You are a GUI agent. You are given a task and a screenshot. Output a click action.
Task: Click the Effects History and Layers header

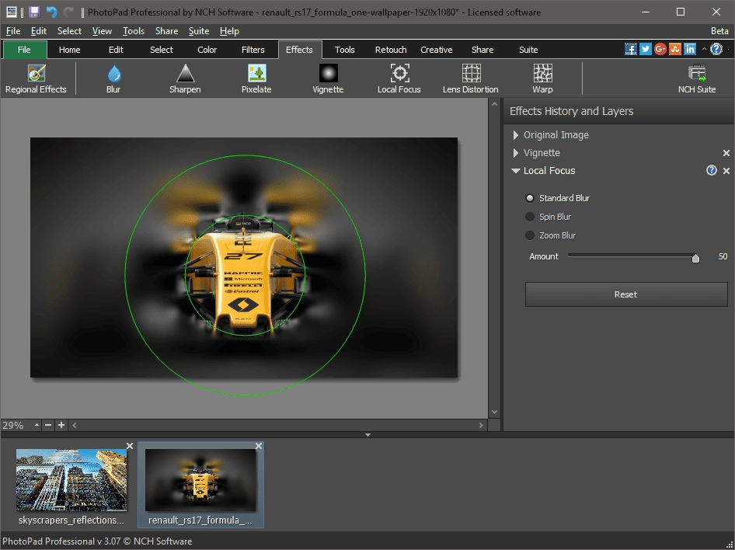571,111
